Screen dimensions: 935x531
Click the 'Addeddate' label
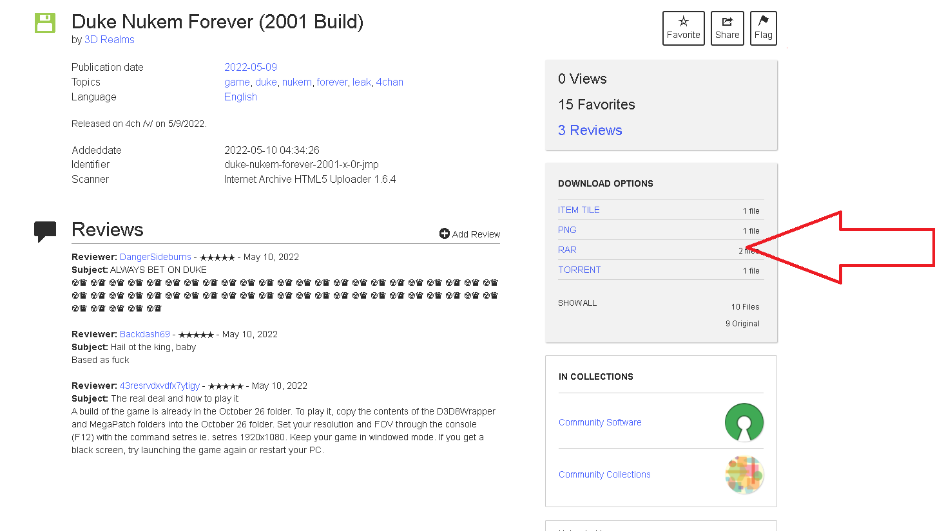[97, 151]
